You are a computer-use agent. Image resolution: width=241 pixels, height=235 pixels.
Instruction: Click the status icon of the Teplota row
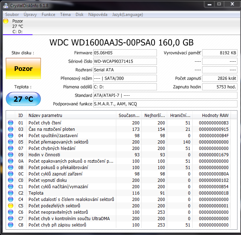click(x=11, y=193)
